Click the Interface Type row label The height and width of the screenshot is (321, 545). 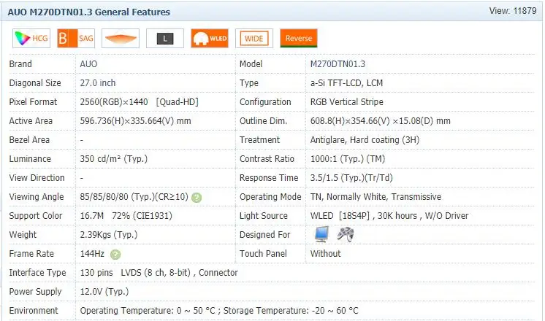tap(37, 273)
